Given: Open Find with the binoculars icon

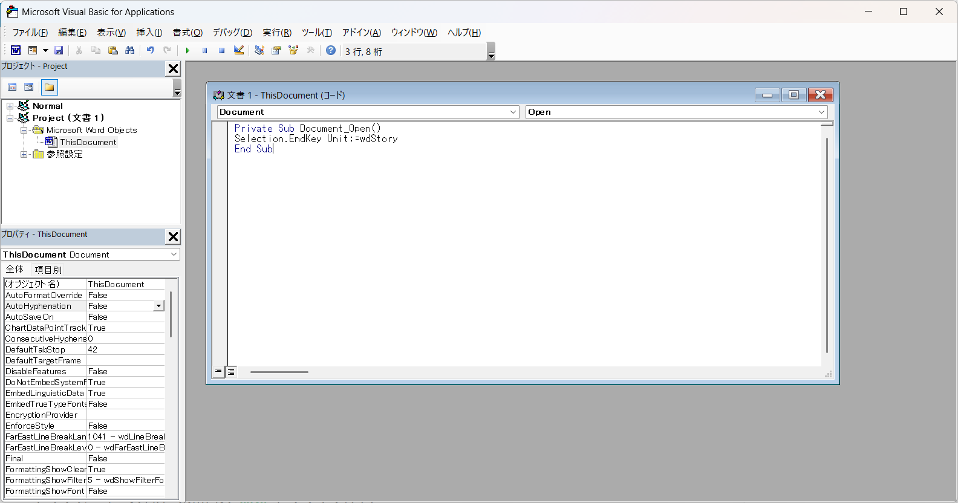Looking at the screenshot, I should (x=130, y=51).
